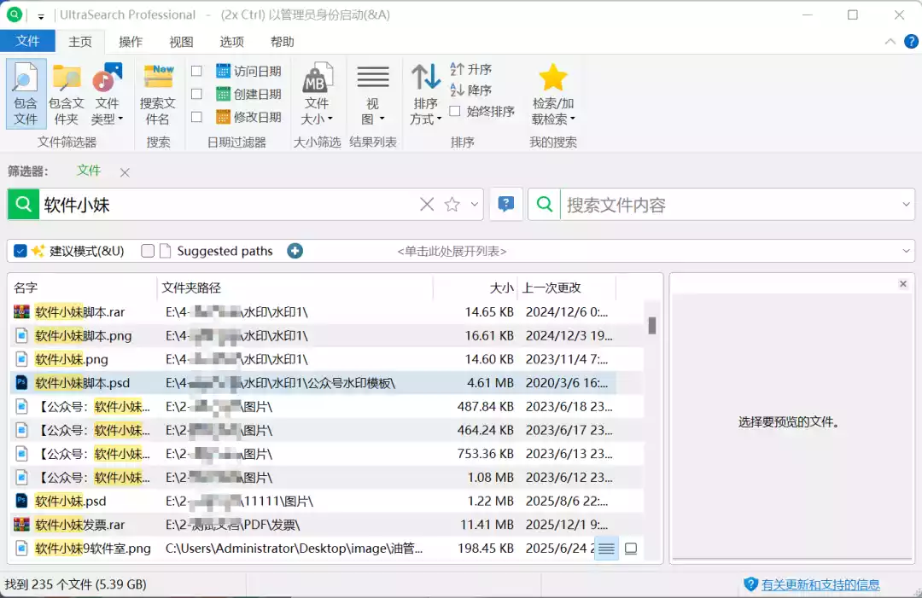
Task: Open the 有关更新和支持的信息 link
Action: tap(820, 584)
